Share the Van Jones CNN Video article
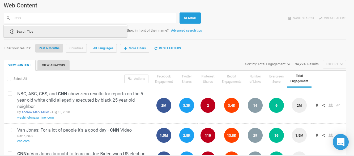Viewport: 354px width, 156px height. click(x=323, y=135)
